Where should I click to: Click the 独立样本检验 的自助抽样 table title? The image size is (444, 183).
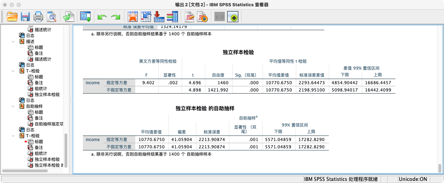click(x=205, y=108)
